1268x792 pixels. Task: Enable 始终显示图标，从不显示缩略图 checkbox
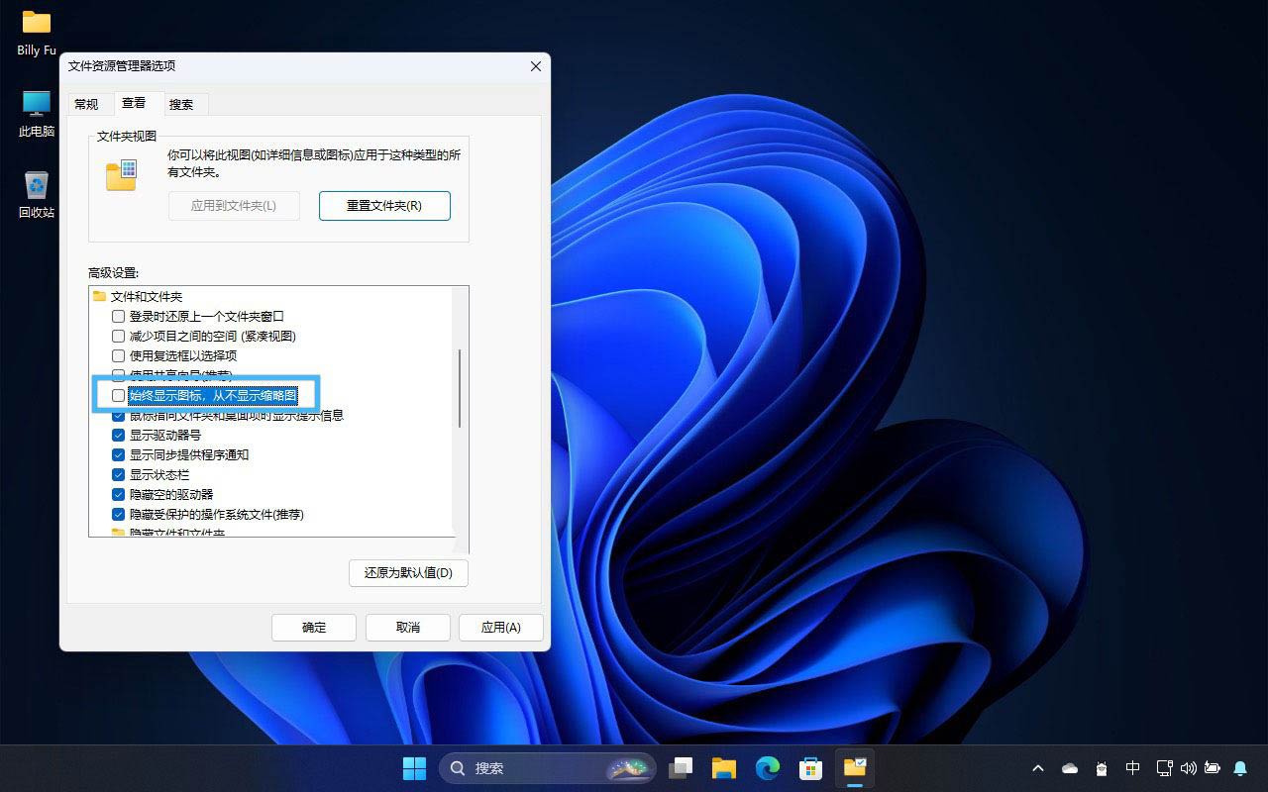119,395
